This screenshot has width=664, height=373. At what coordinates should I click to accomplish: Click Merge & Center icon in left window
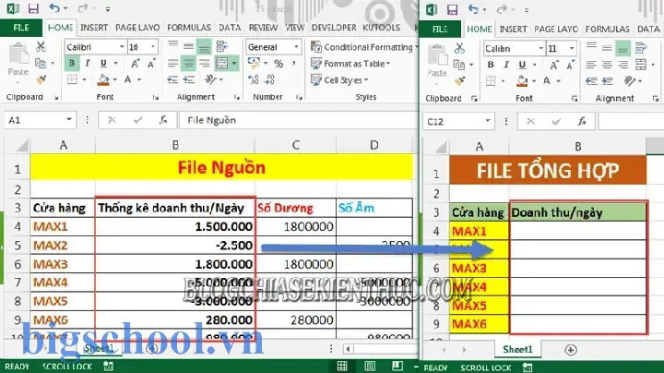pos(222,64)
